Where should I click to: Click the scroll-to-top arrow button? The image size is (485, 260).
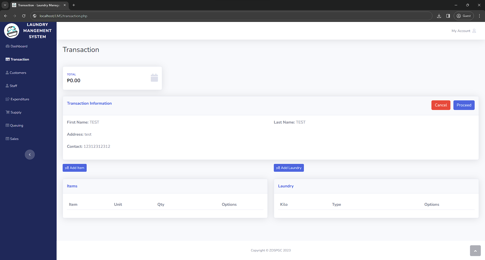pos(475,251)
